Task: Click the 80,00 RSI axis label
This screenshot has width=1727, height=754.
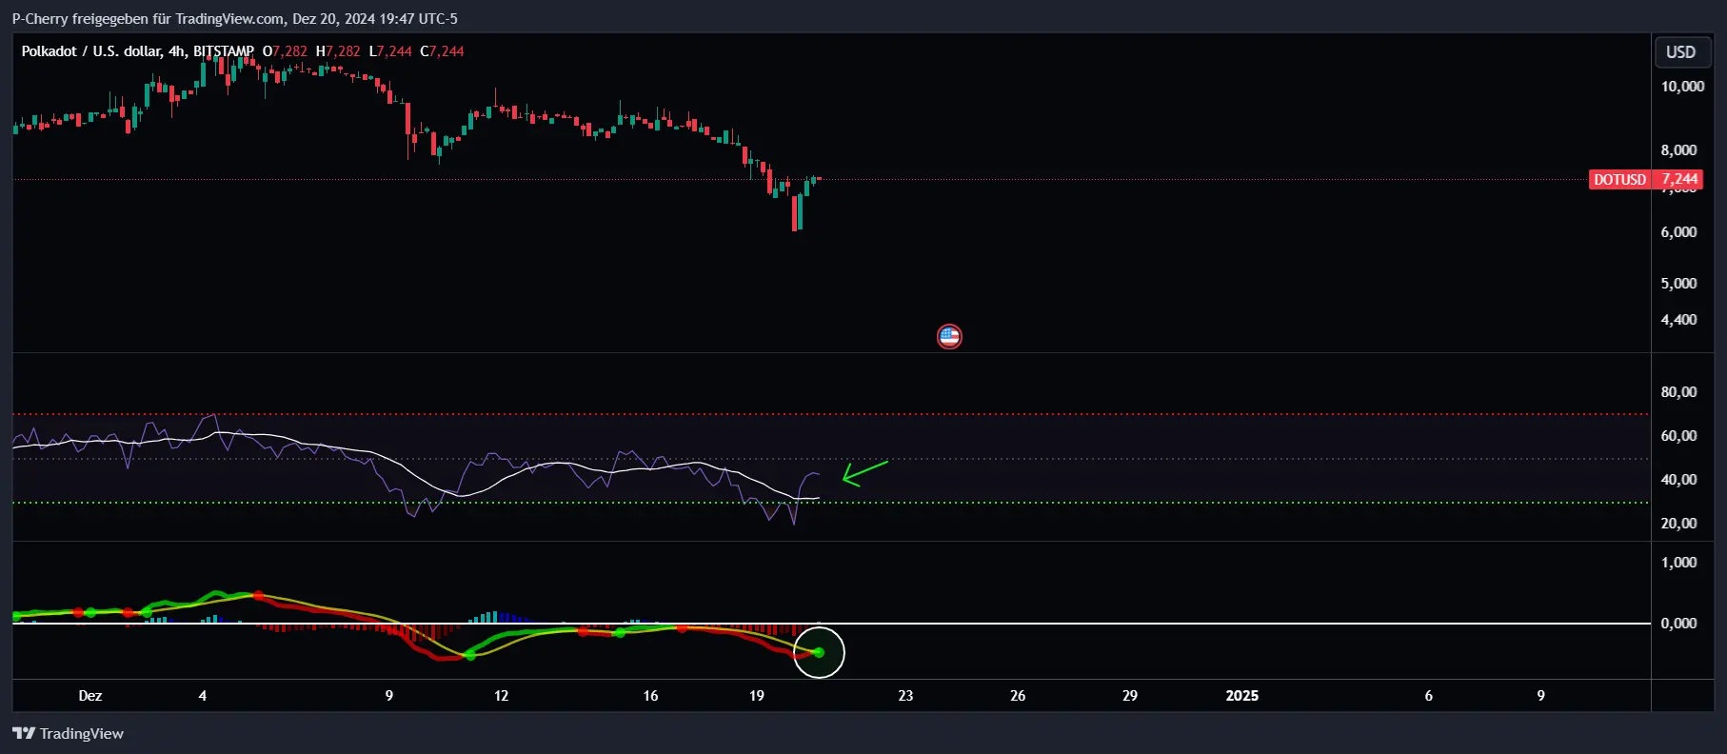Action: pyautogui.click(x=1678, y=392)
